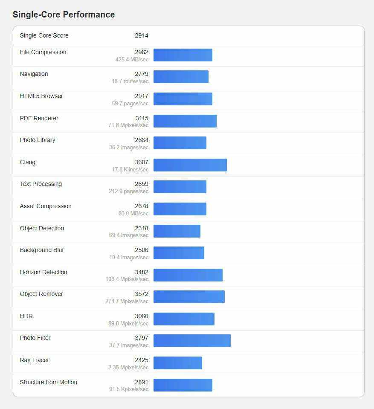Select the Background Blur label

42,250
